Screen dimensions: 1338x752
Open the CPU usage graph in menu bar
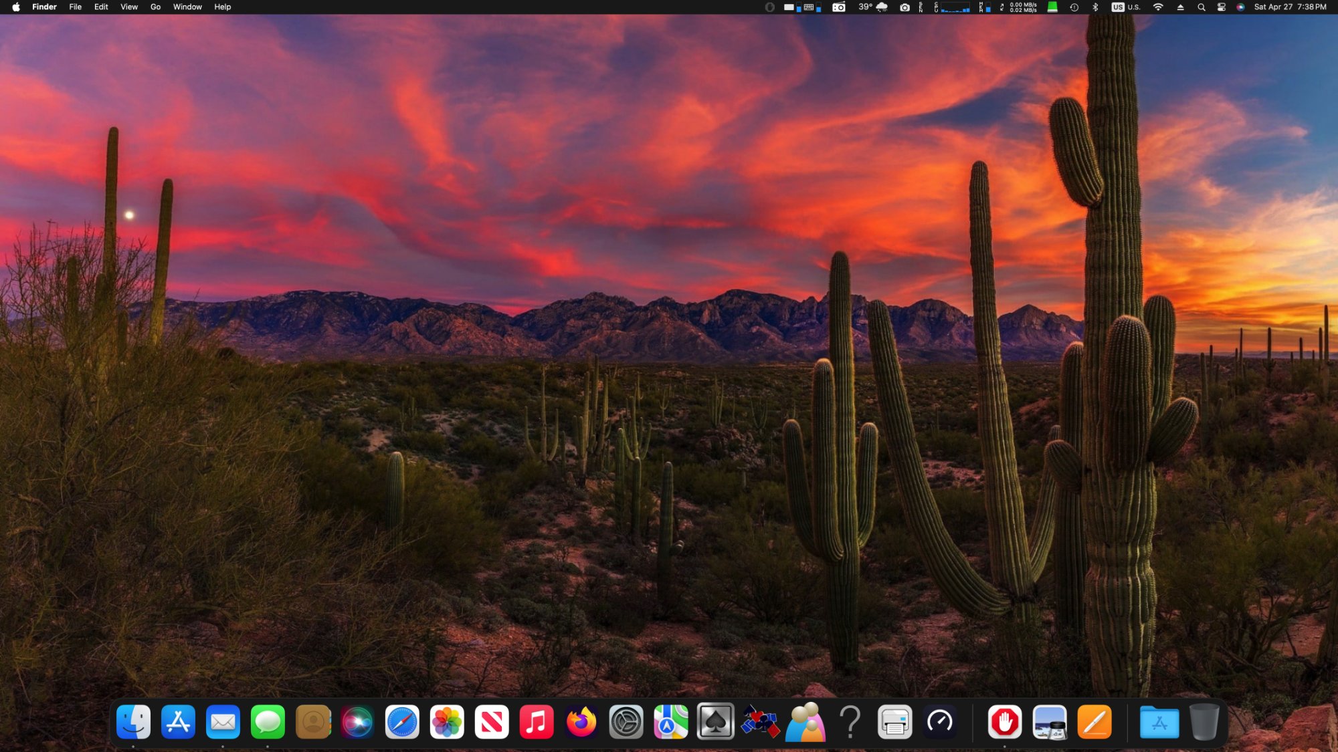point(953,7)
